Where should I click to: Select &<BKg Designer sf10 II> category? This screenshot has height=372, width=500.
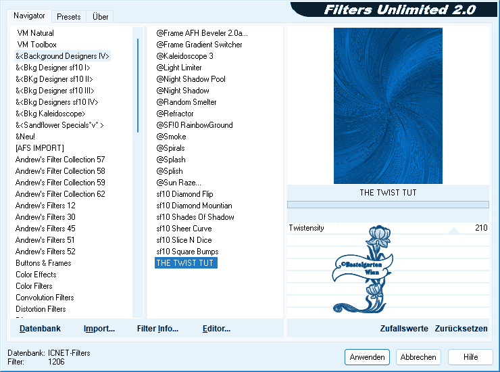[x=54, y=79]
